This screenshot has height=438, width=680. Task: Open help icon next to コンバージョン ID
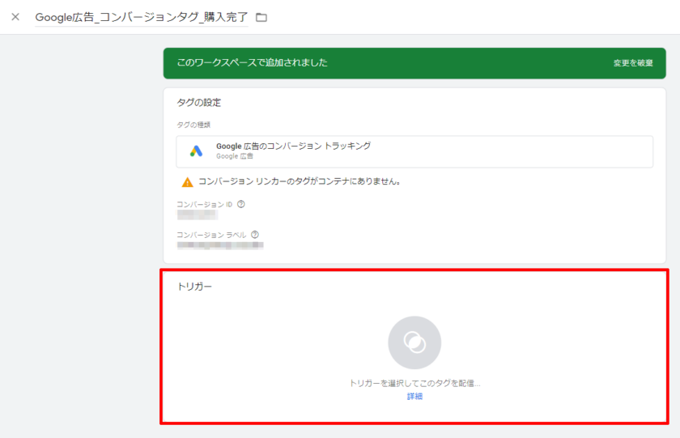point(241,204)
